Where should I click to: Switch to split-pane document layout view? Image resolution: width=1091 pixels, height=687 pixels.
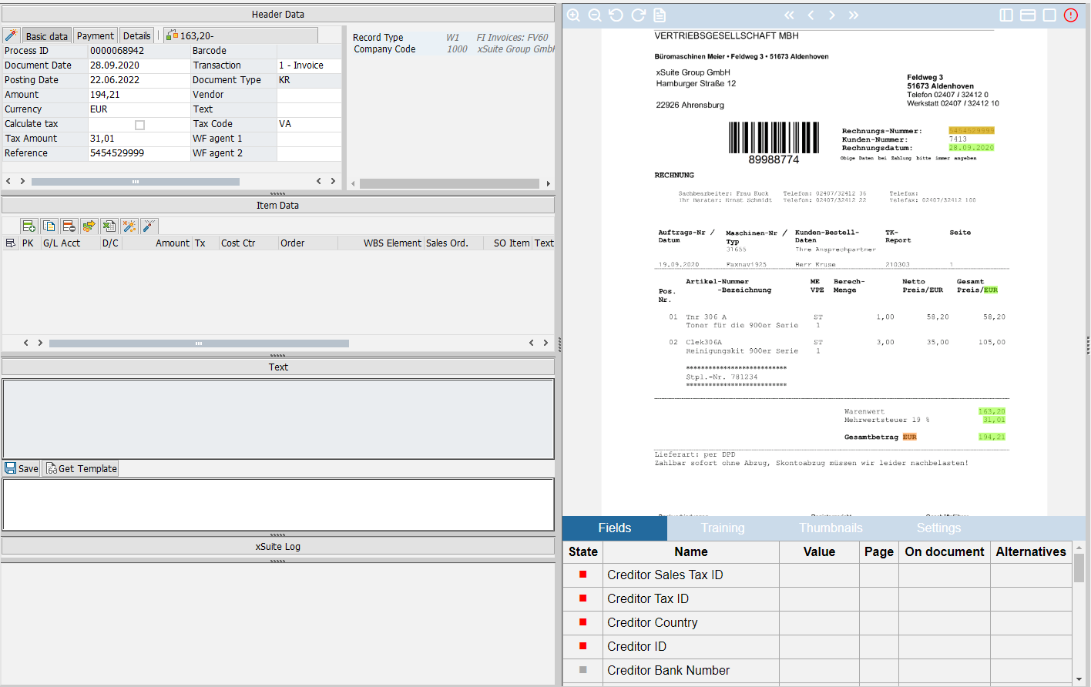pos(1007,15)
